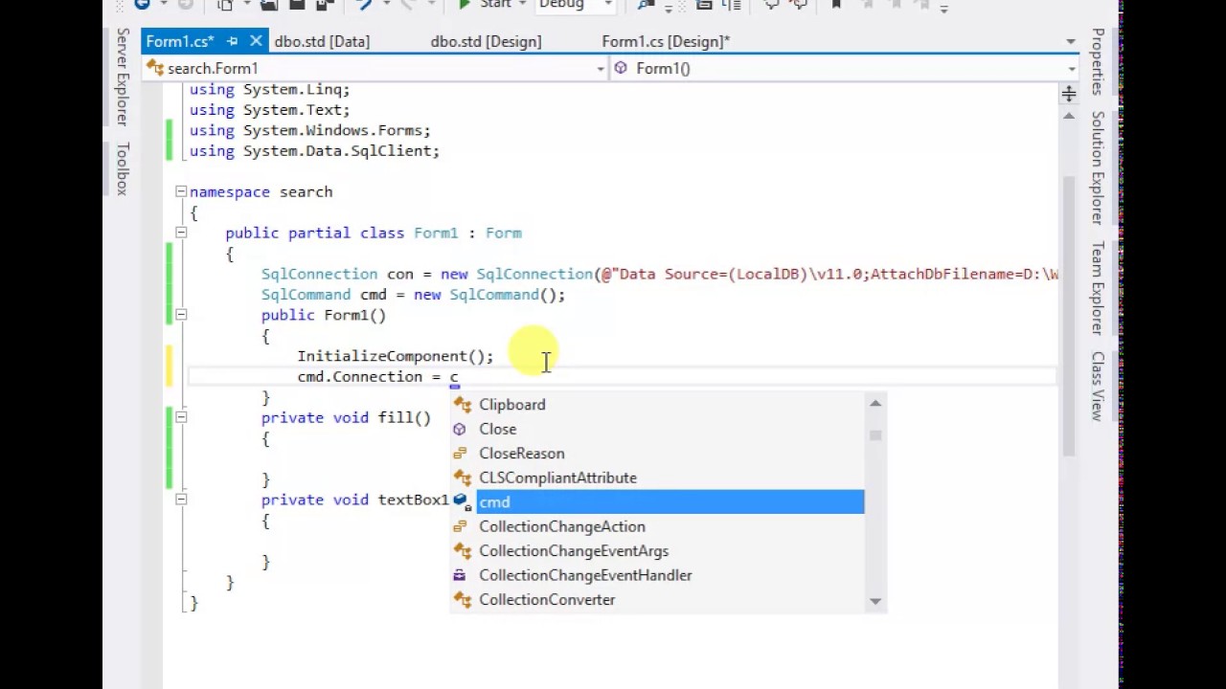Click the SqlConnection con declaration
The width and height of the screenshot is (1226, 689).
tap(659, 274)
